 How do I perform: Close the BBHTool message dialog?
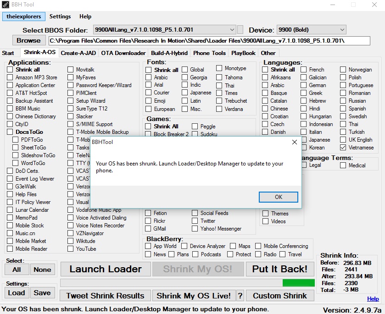coord(295,142)
